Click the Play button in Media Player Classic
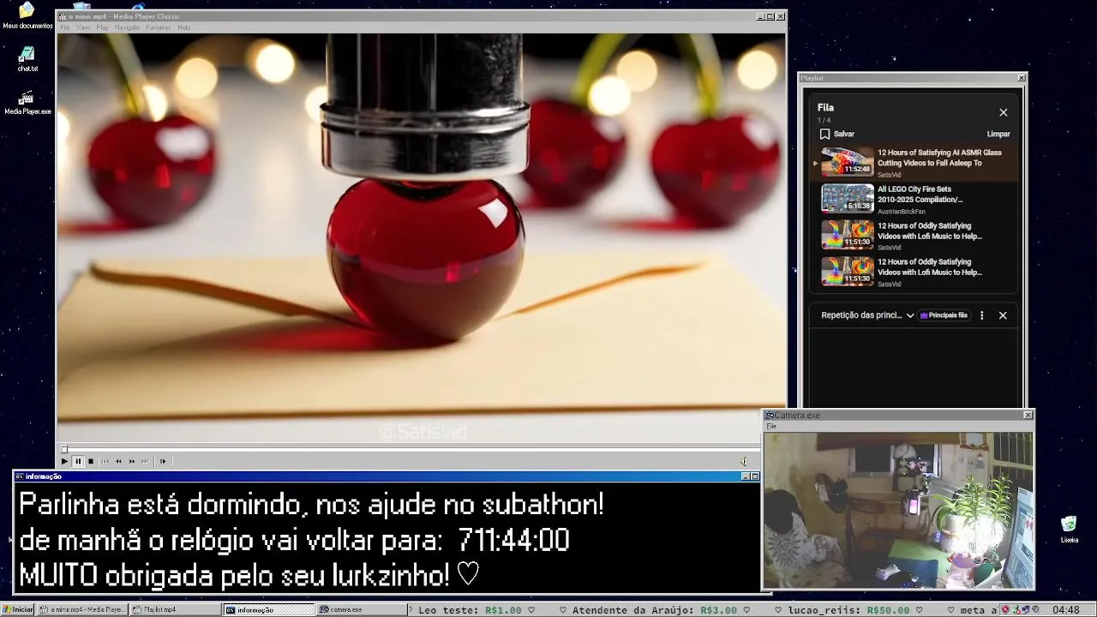This screenshot has width=1097, height=617. tap(64, 461)
